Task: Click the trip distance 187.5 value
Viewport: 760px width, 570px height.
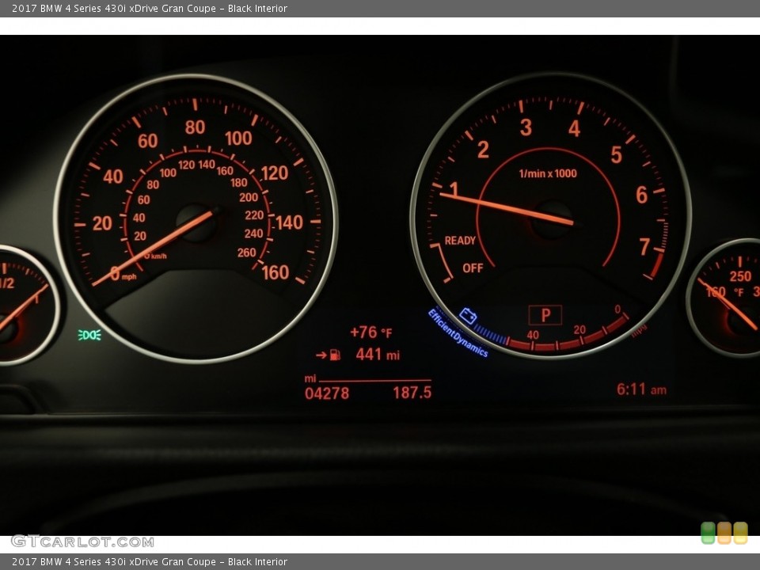Action: pyautogui.click(x=412, y=392)
